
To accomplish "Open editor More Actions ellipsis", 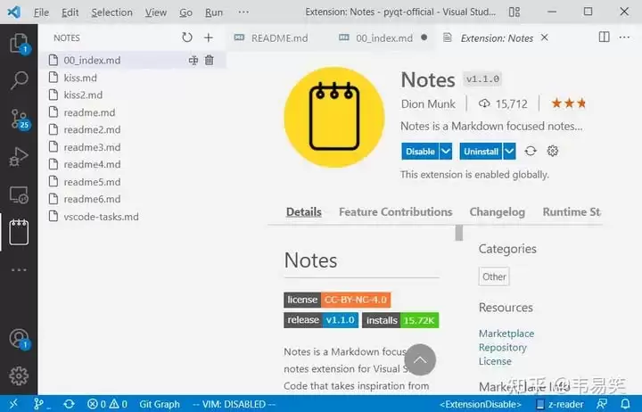I will coord(624,37).
